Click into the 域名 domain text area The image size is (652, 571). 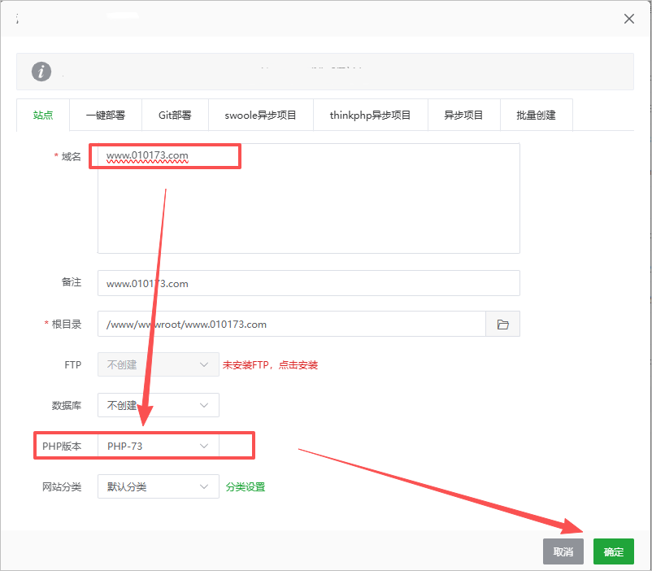[309, 198]
